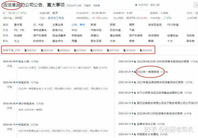Open the 国元证券股份有限公司 announcement
The image size is (198, 138).
167,103
